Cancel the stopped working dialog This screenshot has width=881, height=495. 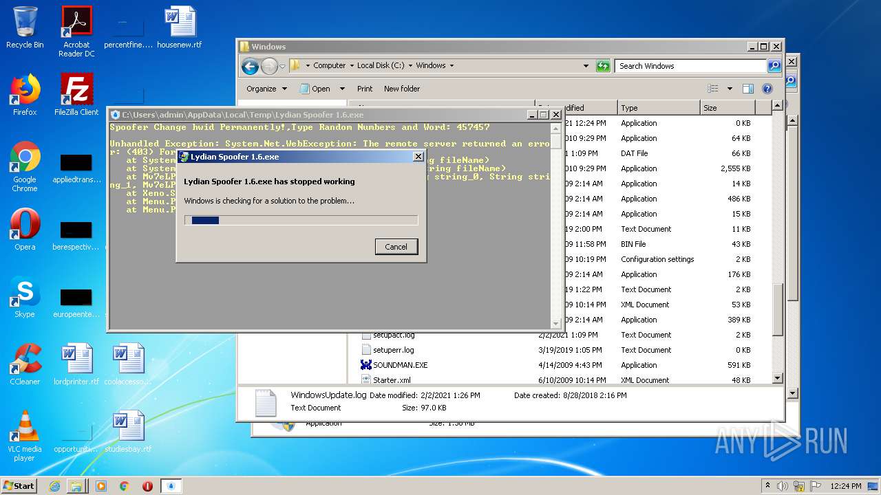pos(396,247)
